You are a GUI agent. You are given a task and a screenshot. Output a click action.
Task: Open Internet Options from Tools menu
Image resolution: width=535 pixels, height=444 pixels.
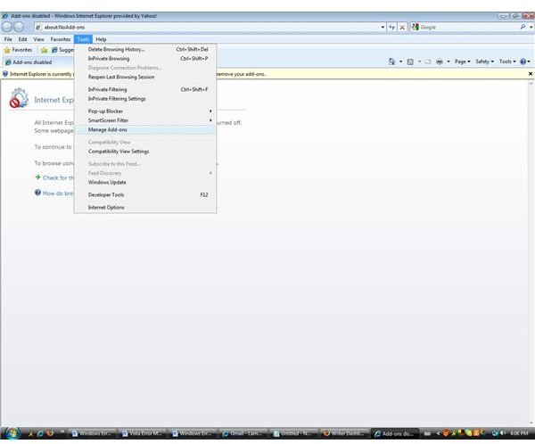pos(145,207)
